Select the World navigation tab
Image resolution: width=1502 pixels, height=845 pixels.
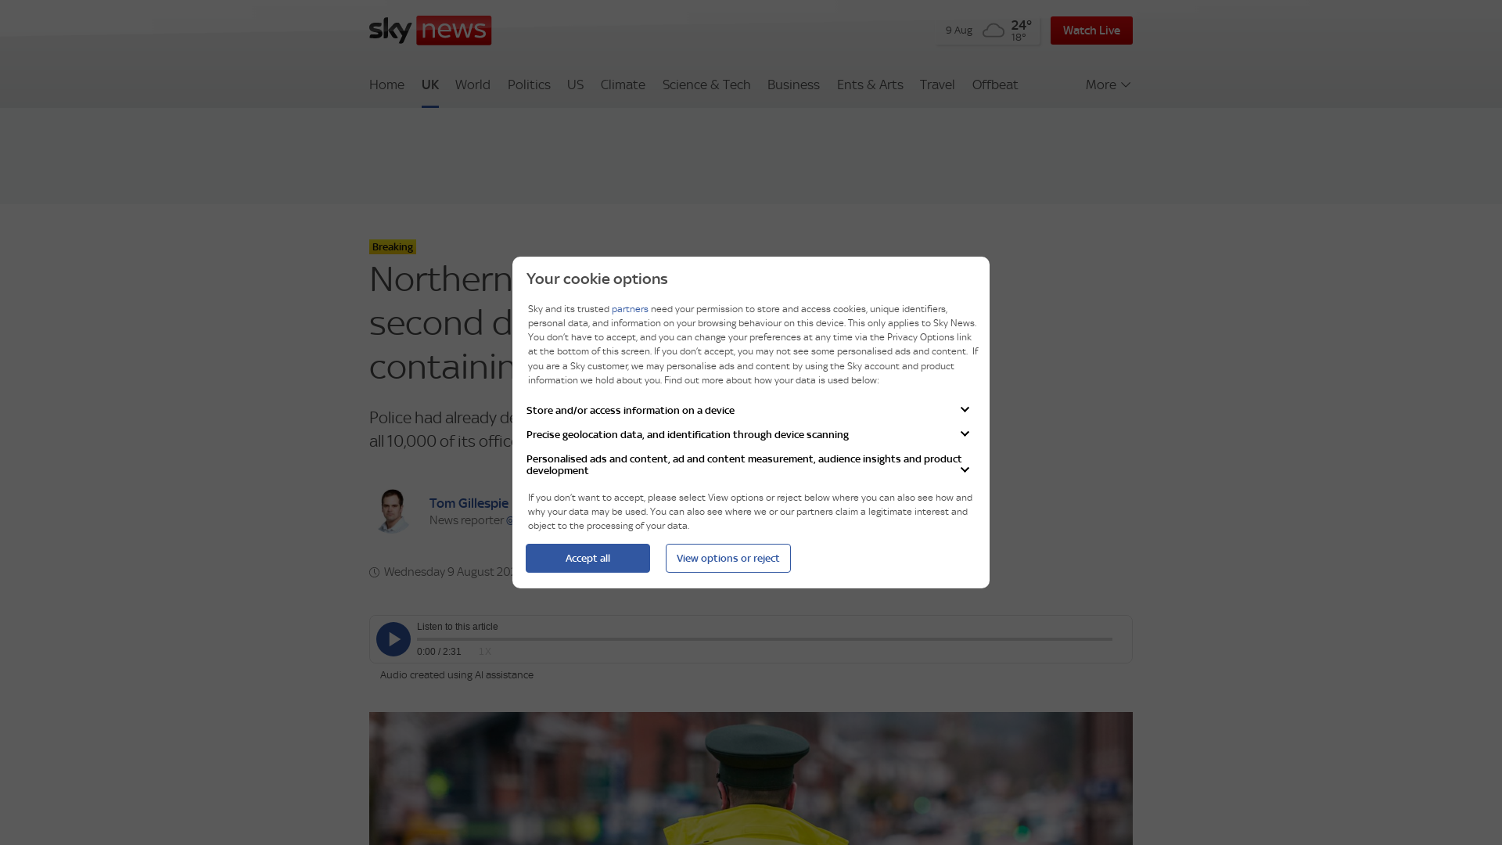473,84
